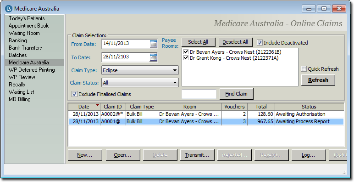The width and height of the screenshot is (354, 182).
Task: Open the From Date calendar picker
Action: coord(153,44)
